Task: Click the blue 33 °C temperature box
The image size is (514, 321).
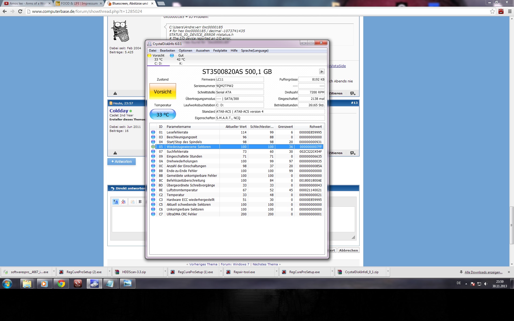Action: (162, 114)
